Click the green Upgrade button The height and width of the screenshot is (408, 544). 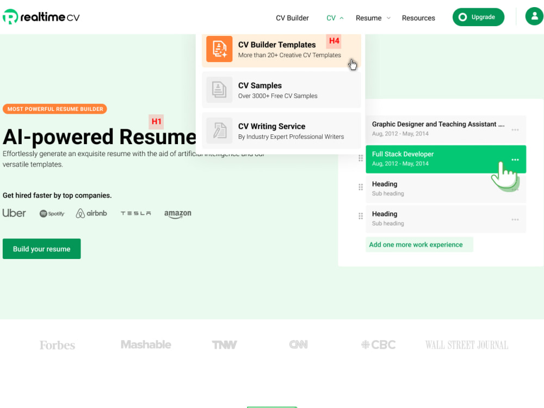pos(478,17)
